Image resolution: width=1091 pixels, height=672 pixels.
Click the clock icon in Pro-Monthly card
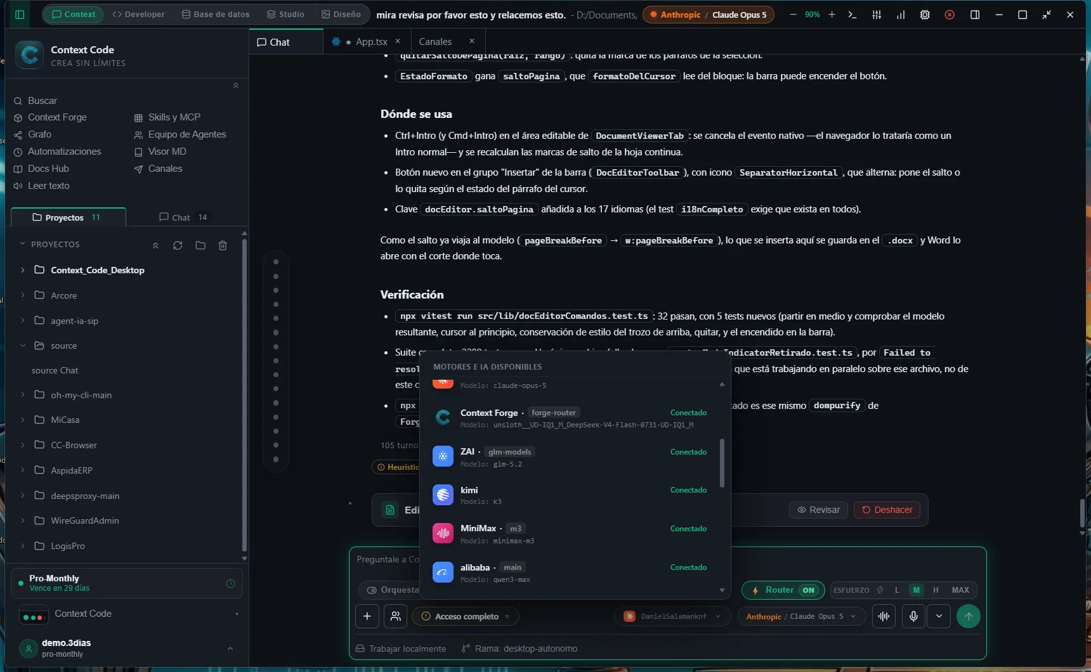[231, 583]
